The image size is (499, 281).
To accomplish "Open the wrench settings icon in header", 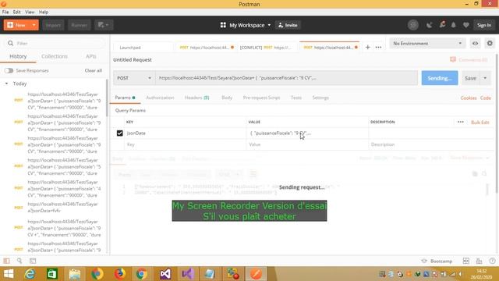I will (442, 24).
